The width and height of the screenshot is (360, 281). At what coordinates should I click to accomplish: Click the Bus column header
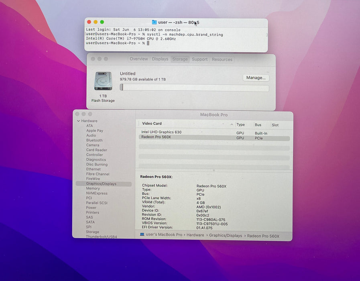pyautogui.click(x=258, y=125)
